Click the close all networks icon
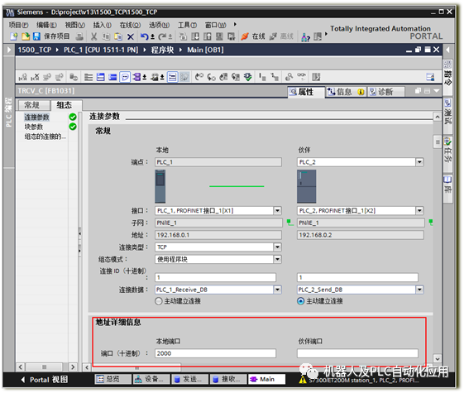464x393 pixels. (112, 77)
